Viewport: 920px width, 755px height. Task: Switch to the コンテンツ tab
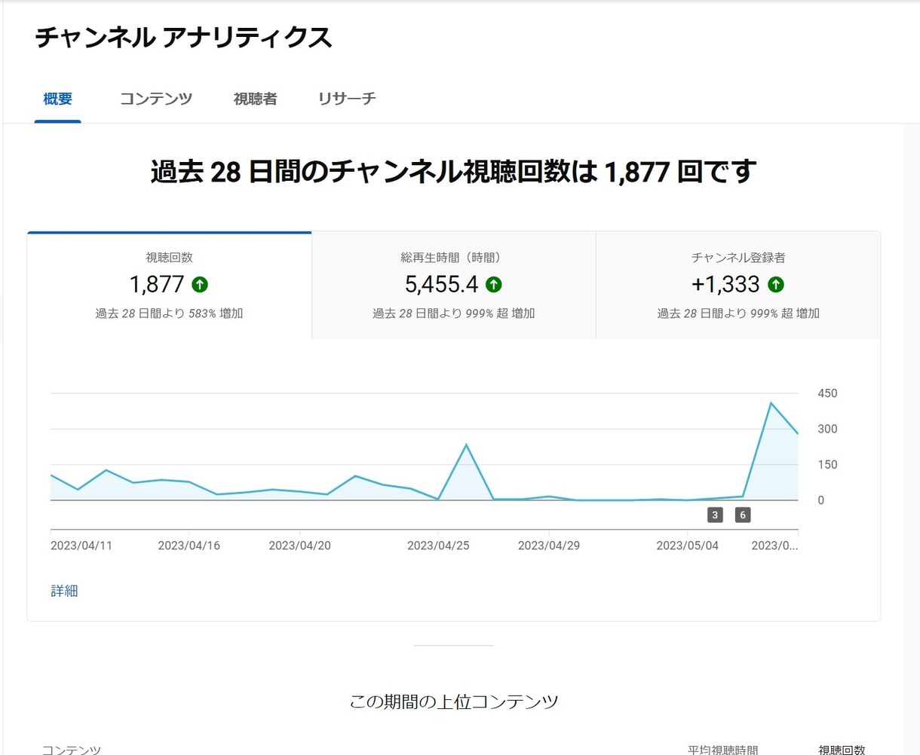pyautogui.click(x=156, y=99)
